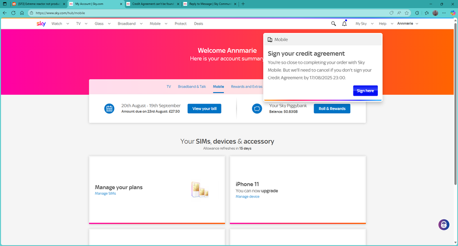Switch to the Broadband & Talk tab
Screen dimensions: 458x246
(192, 87)
